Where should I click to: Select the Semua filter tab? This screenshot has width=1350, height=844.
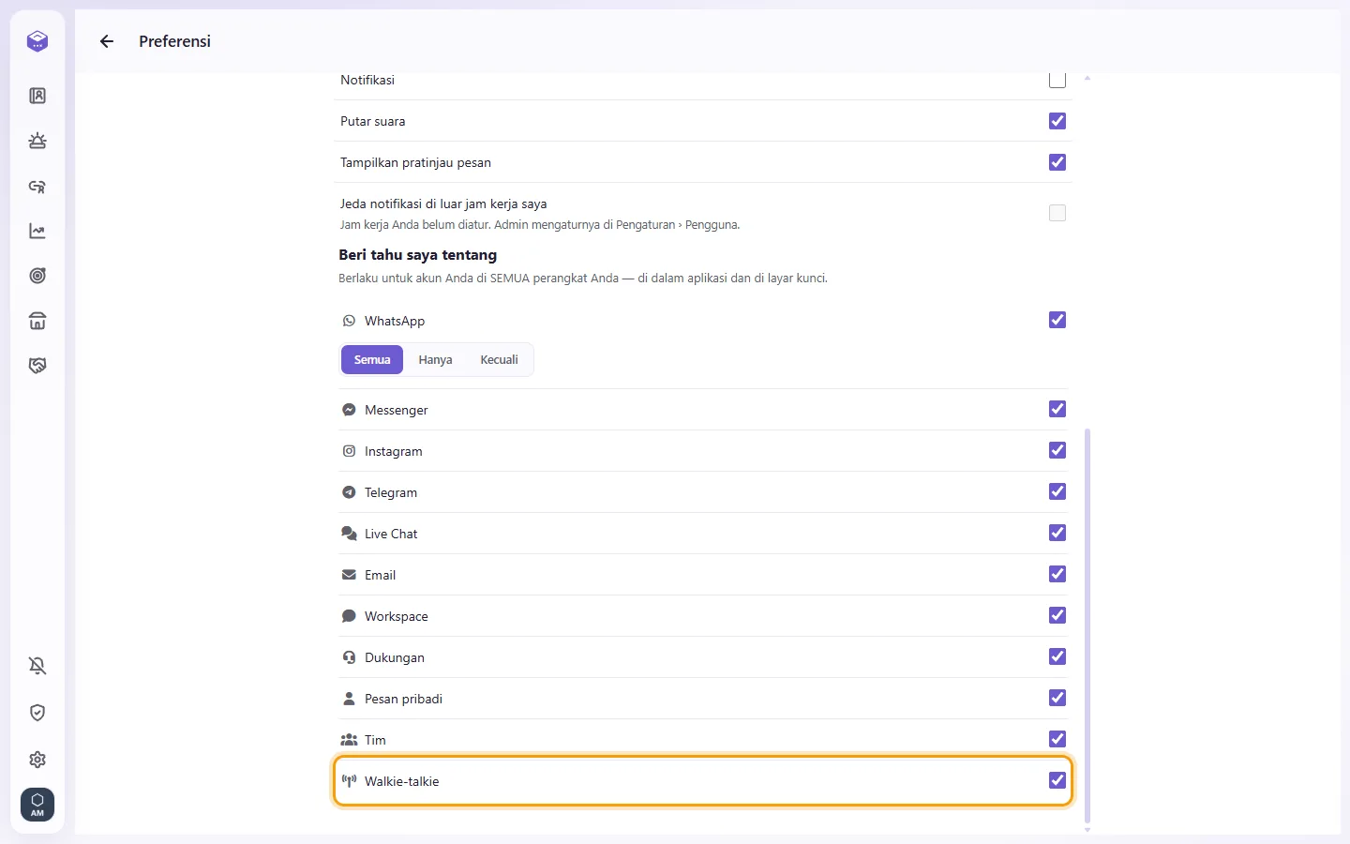372,360
